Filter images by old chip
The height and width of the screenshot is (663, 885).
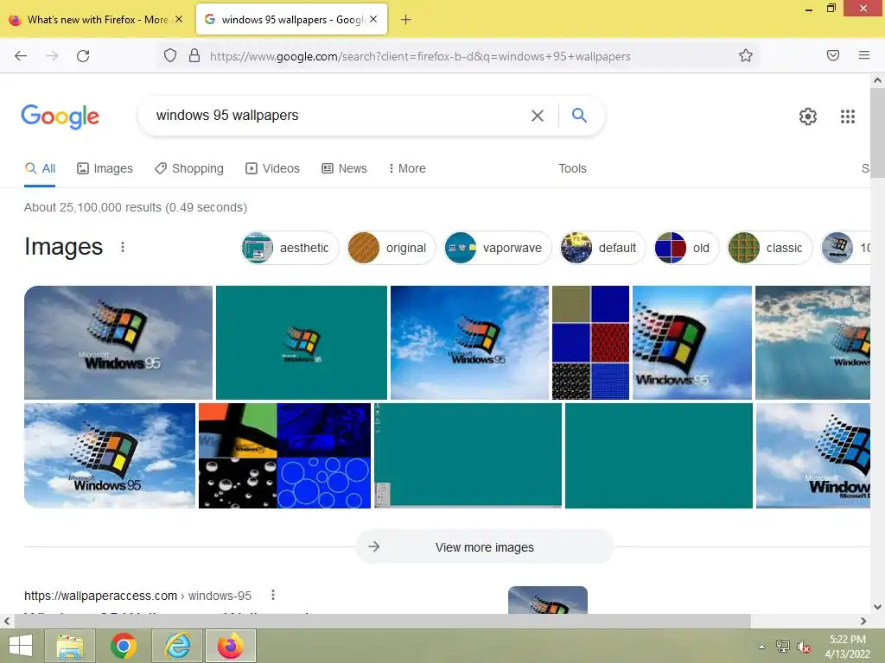tap(686, 248)
